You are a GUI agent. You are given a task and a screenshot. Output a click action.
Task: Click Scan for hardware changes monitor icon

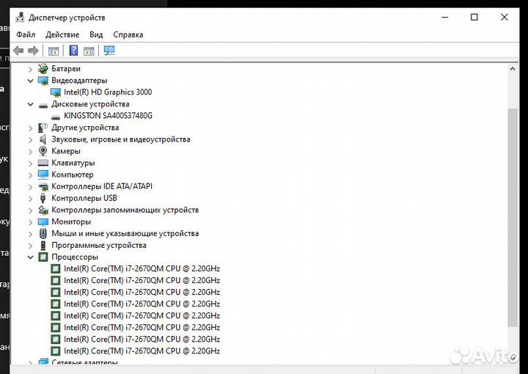(x=109, y=51)
